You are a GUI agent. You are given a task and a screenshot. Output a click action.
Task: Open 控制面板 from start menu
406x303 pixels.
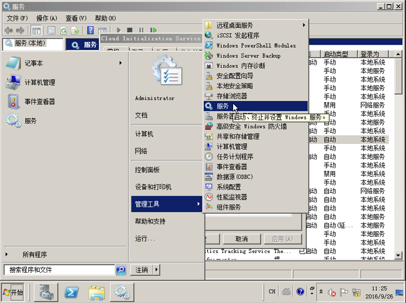click(147, 170)
